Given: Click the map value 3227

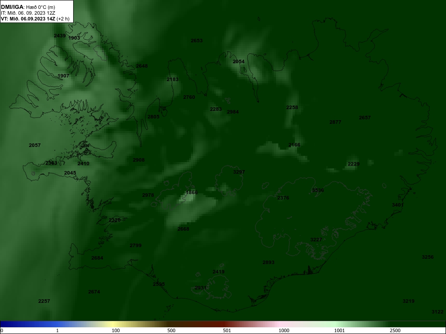Looking at the screenshot, I should click(x=316, y=240).
